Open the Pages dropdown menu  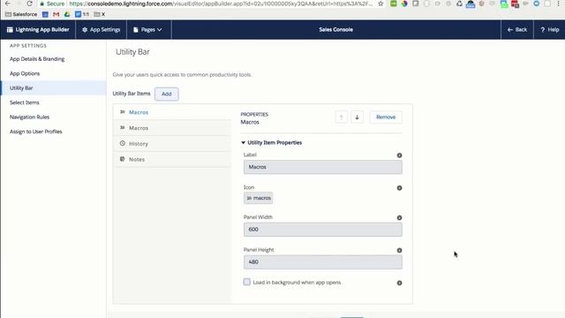point(147,29)
